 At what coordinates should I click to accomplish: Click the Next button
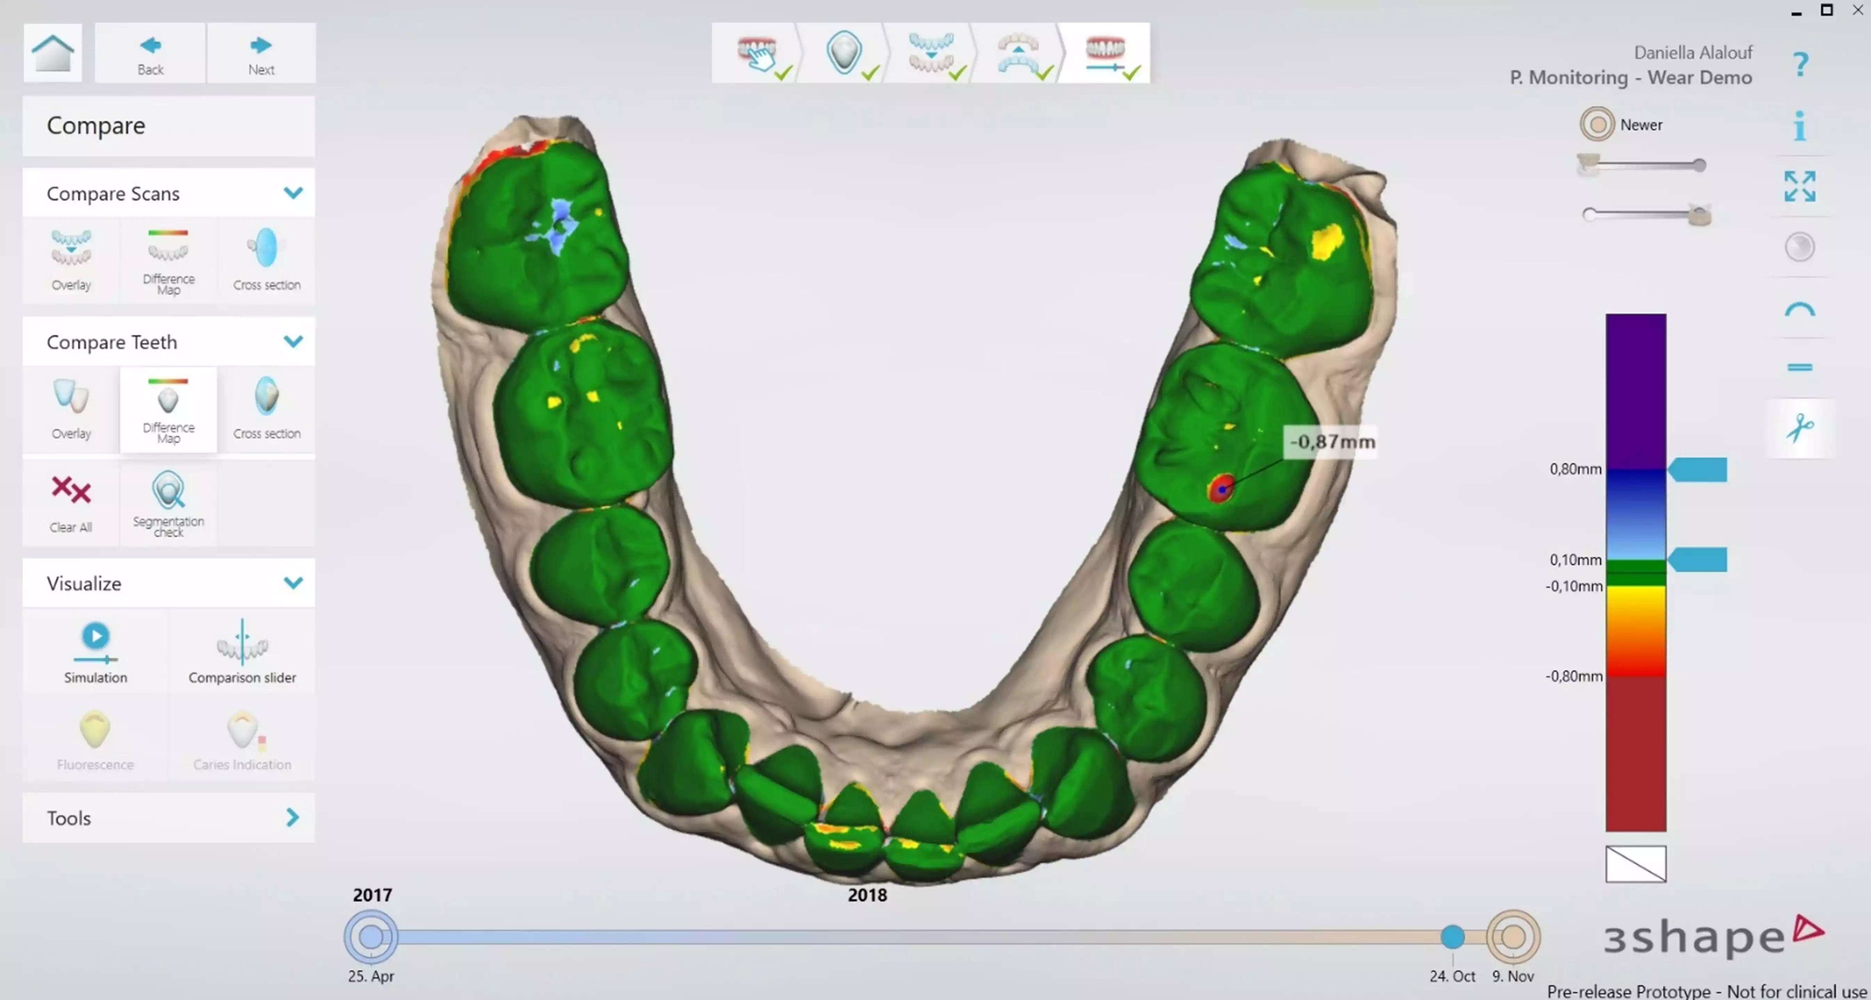[x=261, y=54]
